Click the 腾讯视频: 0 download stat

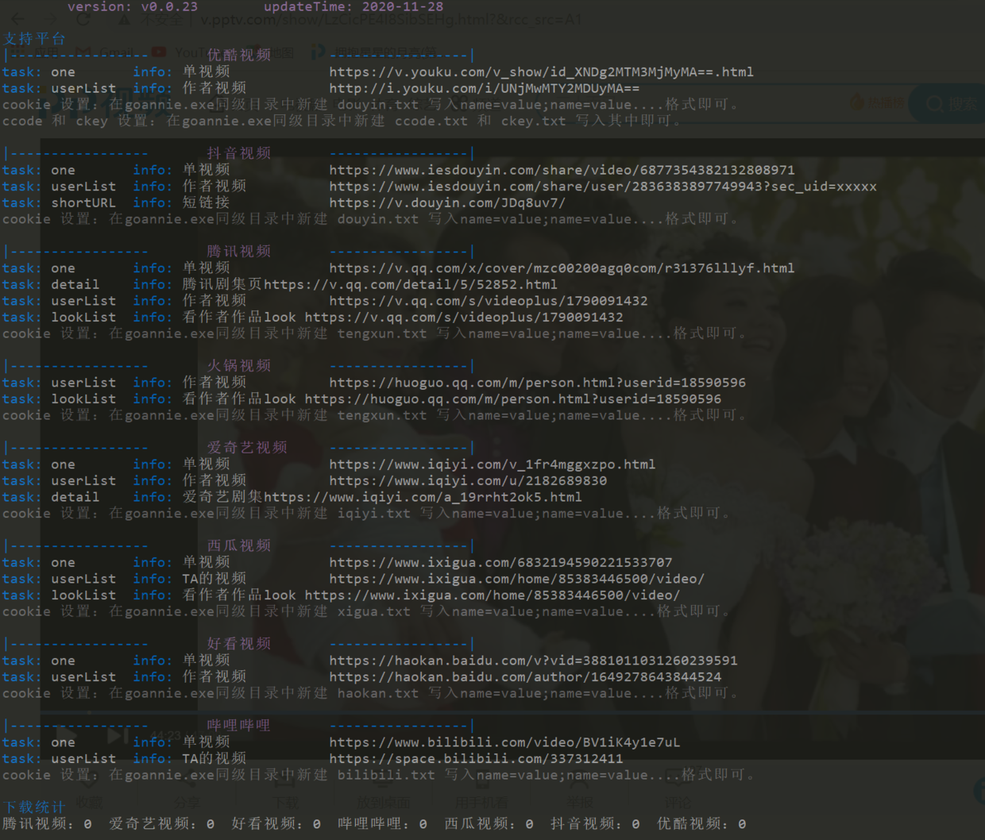(47, 824)
